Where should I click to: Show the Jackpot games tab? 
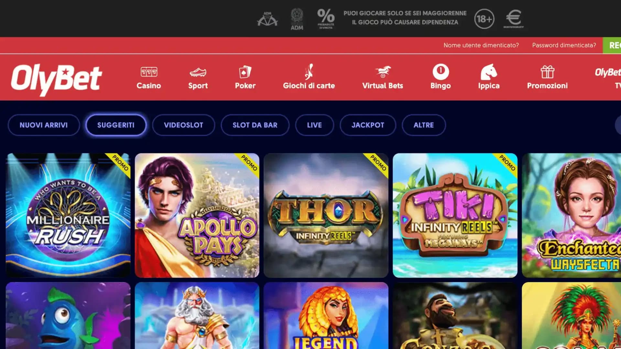368,125
